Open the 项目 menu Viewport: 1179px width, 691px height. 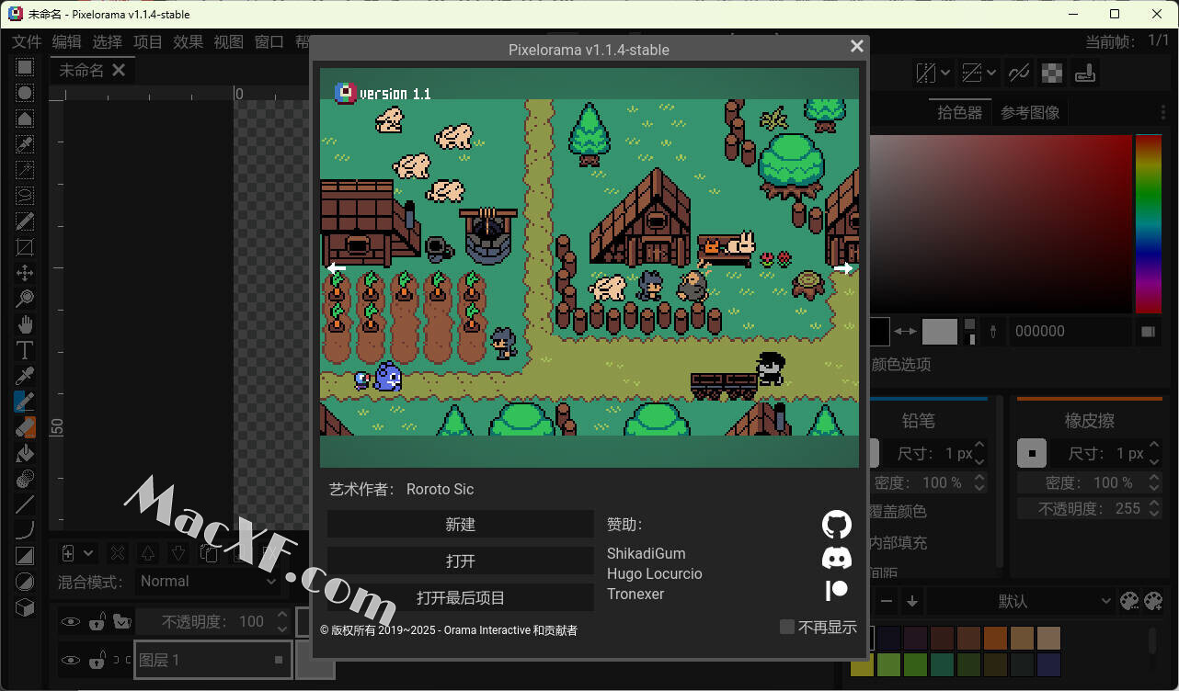tap(148, 42)
